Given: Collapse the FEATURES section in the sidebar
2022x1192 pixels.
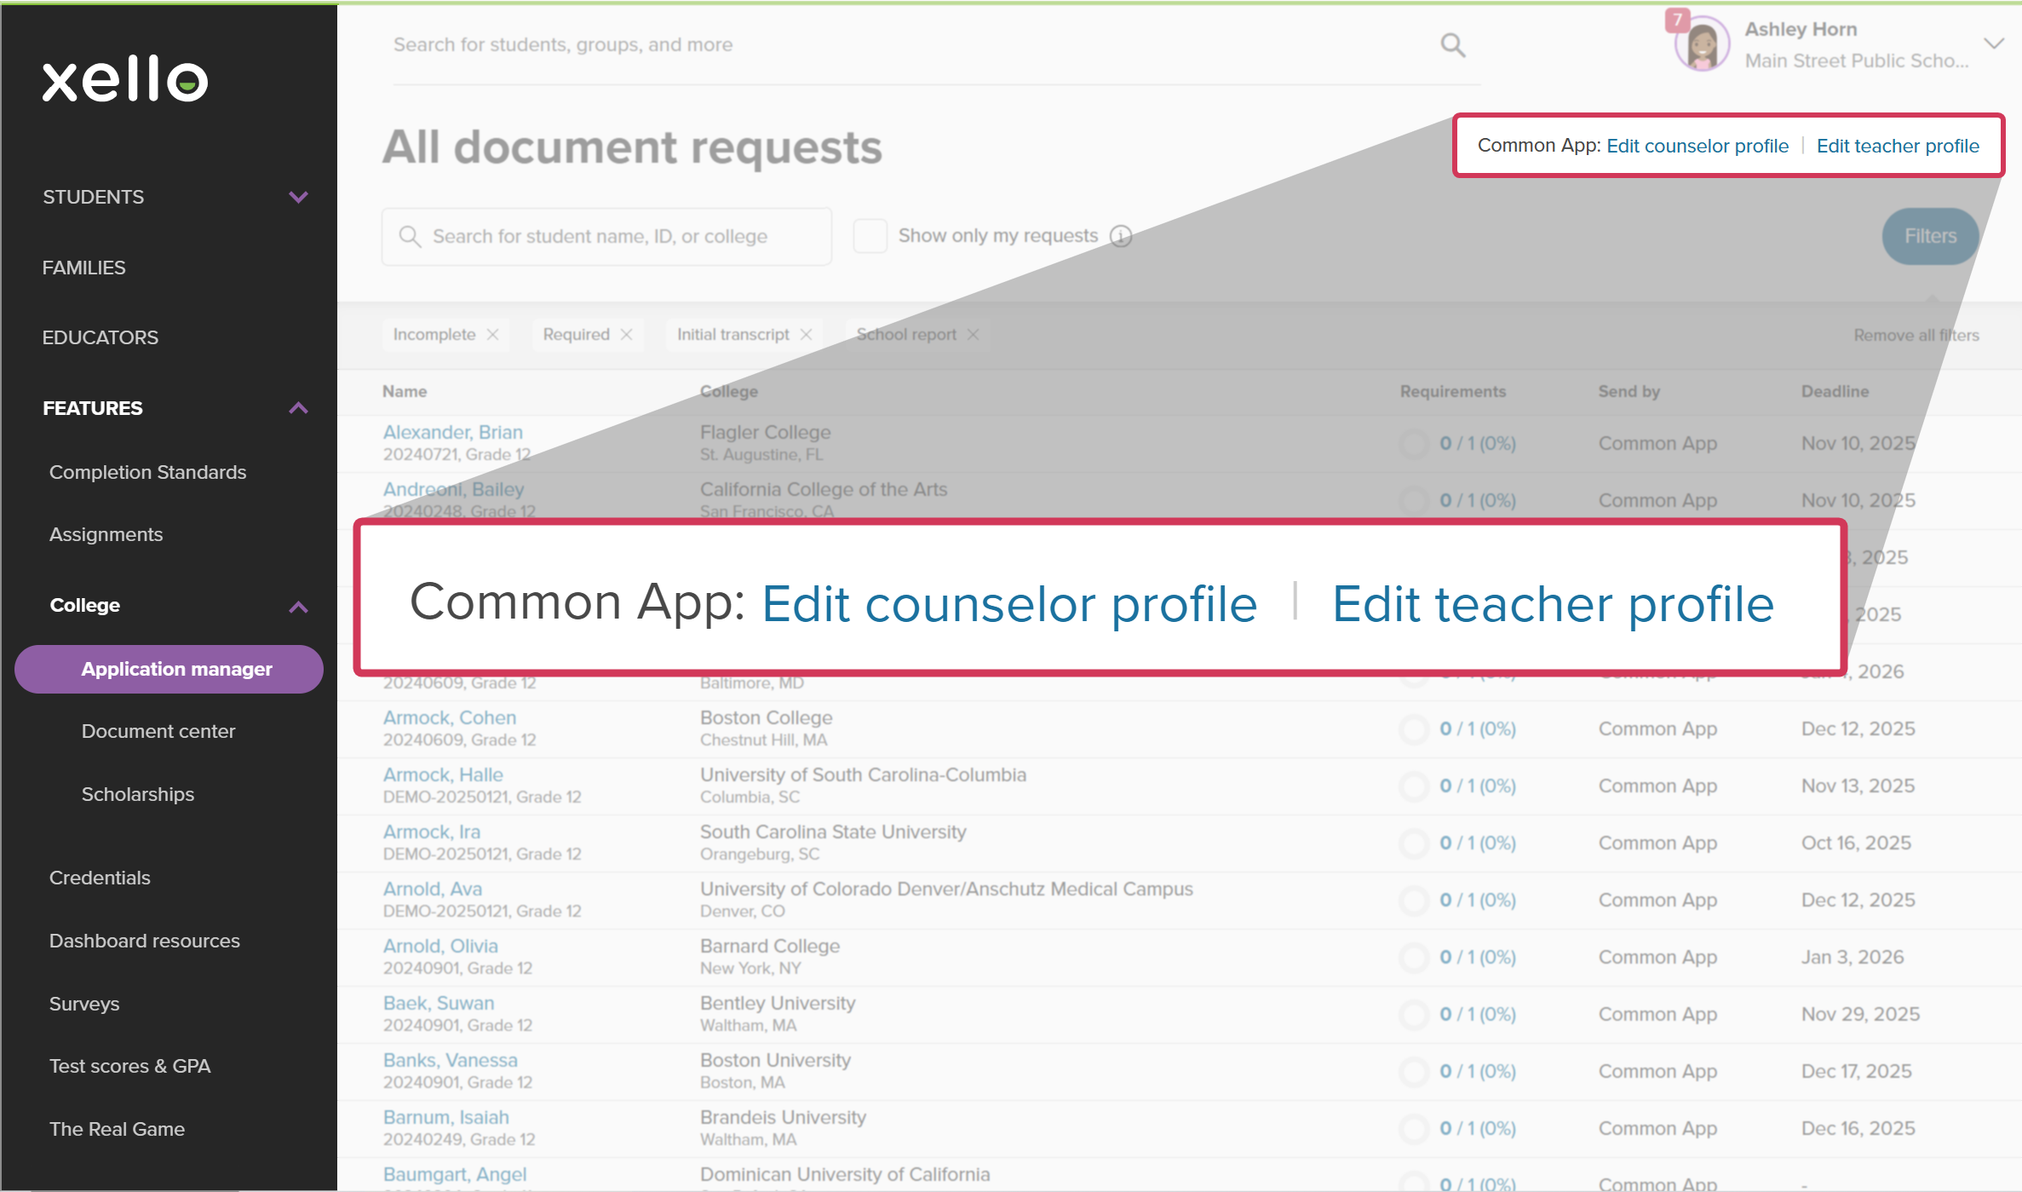Looking at the screenshot, I should [x=297, y=408].
